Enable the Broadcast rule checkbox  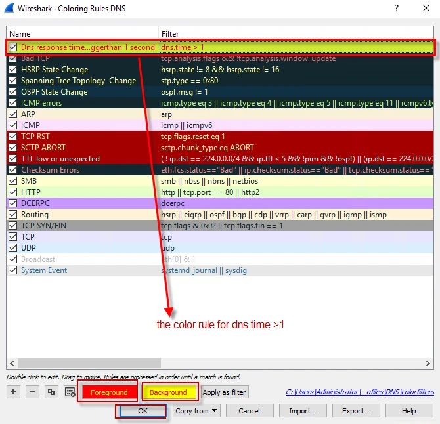[x=13, y=259]
